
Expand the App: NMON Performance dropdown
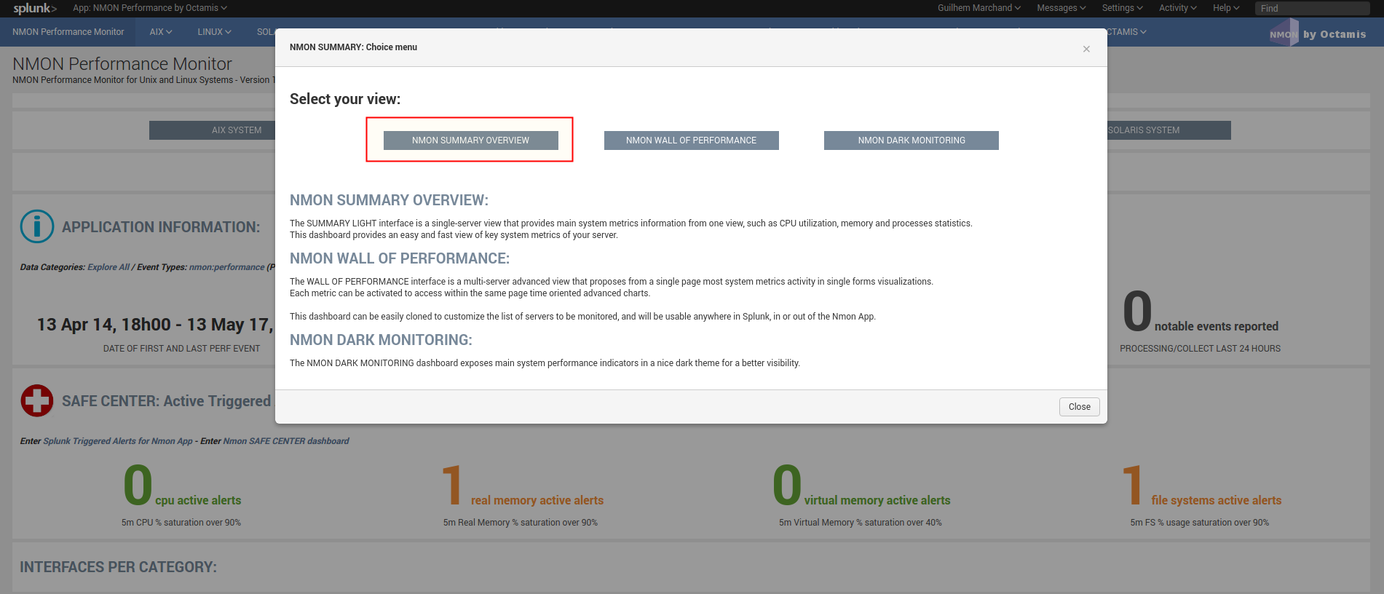tap(150, 8)
